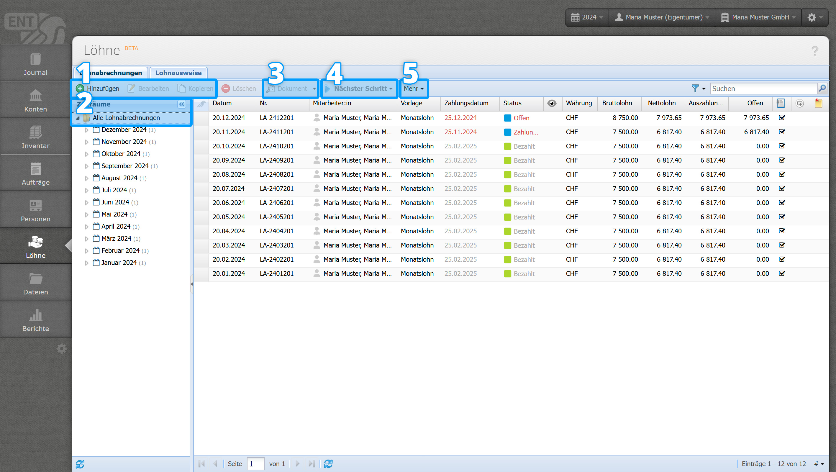The image size is (836, 472).
Task: Click the eye visibility column header
Action: tap(552, 103)
